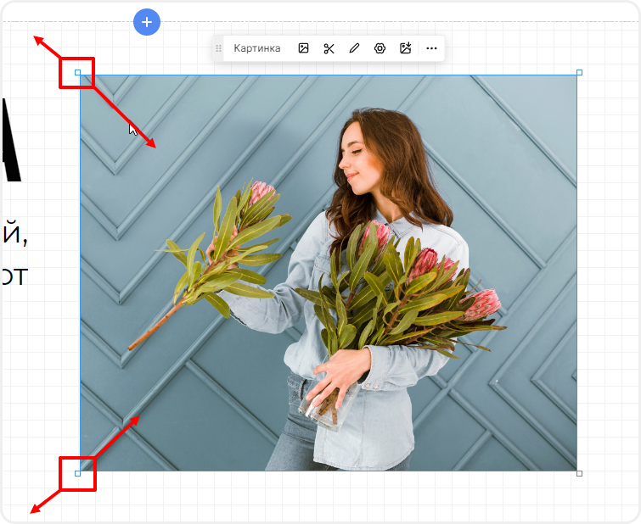Grab the toolbar's dotted drag handle
Screen dimensions: 641x524
pos(219,48)
